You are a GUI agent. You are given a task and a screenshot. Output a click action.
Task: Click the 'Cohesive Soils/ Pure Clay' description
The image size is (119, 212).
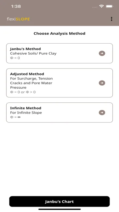click(x=33, y=53)
